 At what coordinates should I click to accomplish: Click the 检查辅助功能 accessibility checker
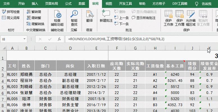(x=57, y=18)
